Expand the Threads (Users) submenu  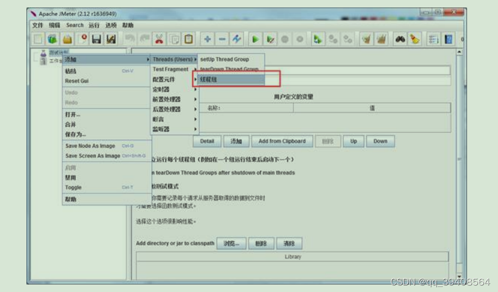[x=174, y=59]
